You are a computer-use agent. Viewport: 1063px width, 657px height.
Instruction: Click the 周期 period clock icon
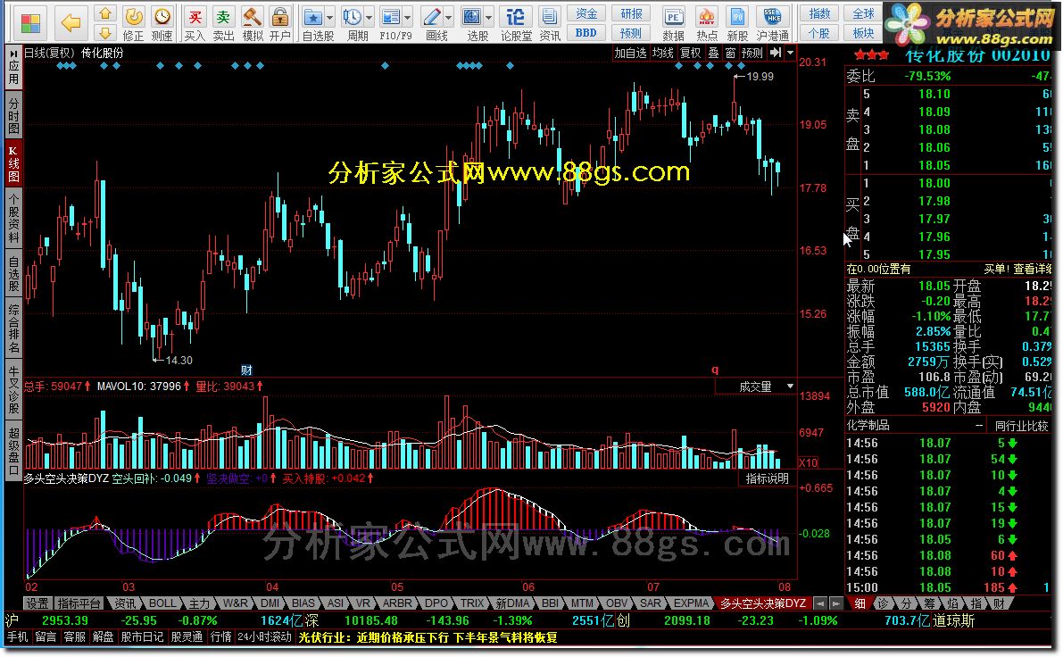[352, 18]
